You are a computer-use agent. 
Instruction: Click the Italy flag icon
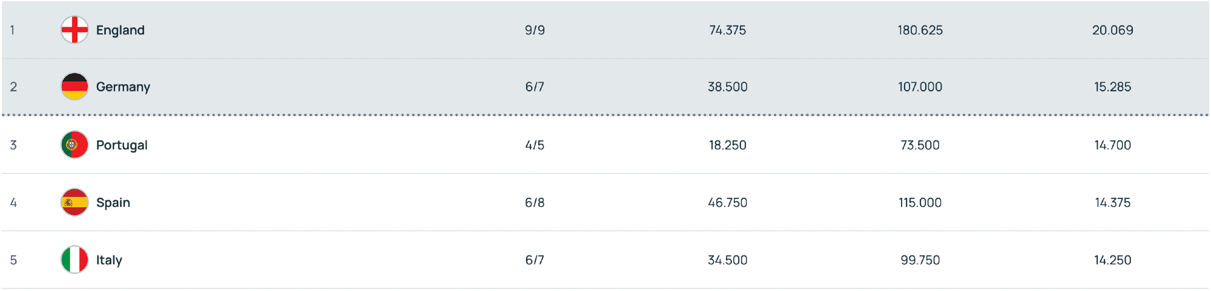(x=74, y=260)
